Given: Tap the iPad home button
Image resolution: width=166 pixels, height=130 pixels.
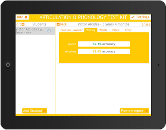Looking at the screenshot, I should click(8, 65).
